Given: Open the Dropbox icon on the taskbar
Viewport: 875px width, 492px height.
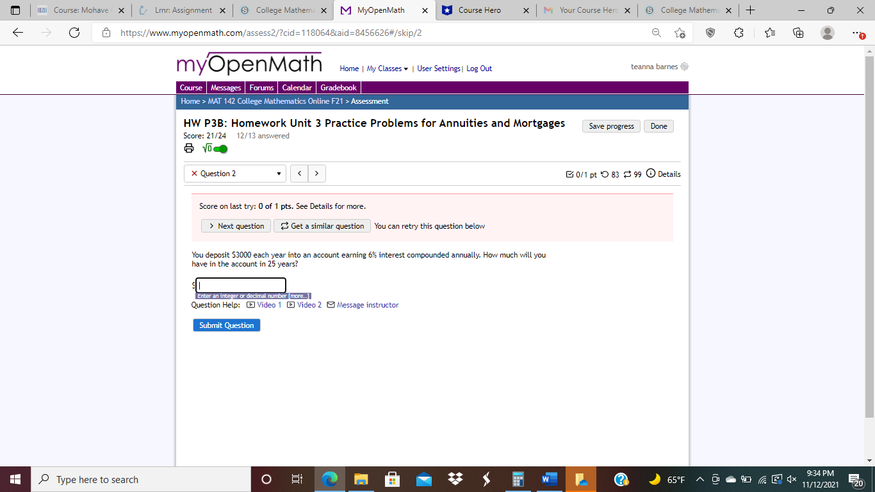Looking at the screenshot, I should [x=455, y=479].
